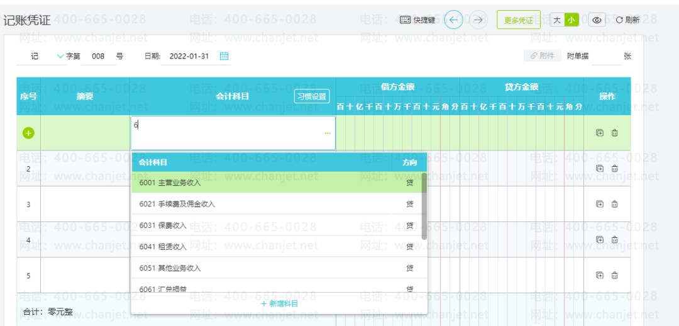
Task: Click the account subject input containing 6
Action: click(233, 133)
